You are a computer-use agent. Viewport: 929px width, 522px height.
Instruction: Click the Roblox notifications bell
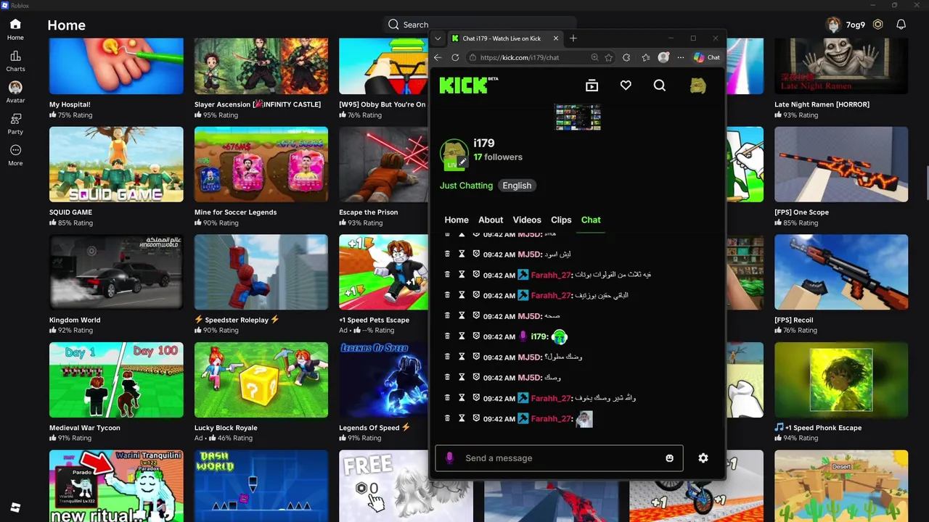pyautogui.click(x=901, y=25)
